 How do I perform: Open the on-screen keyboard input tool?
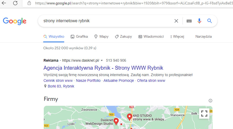click(x=189, y=21)
